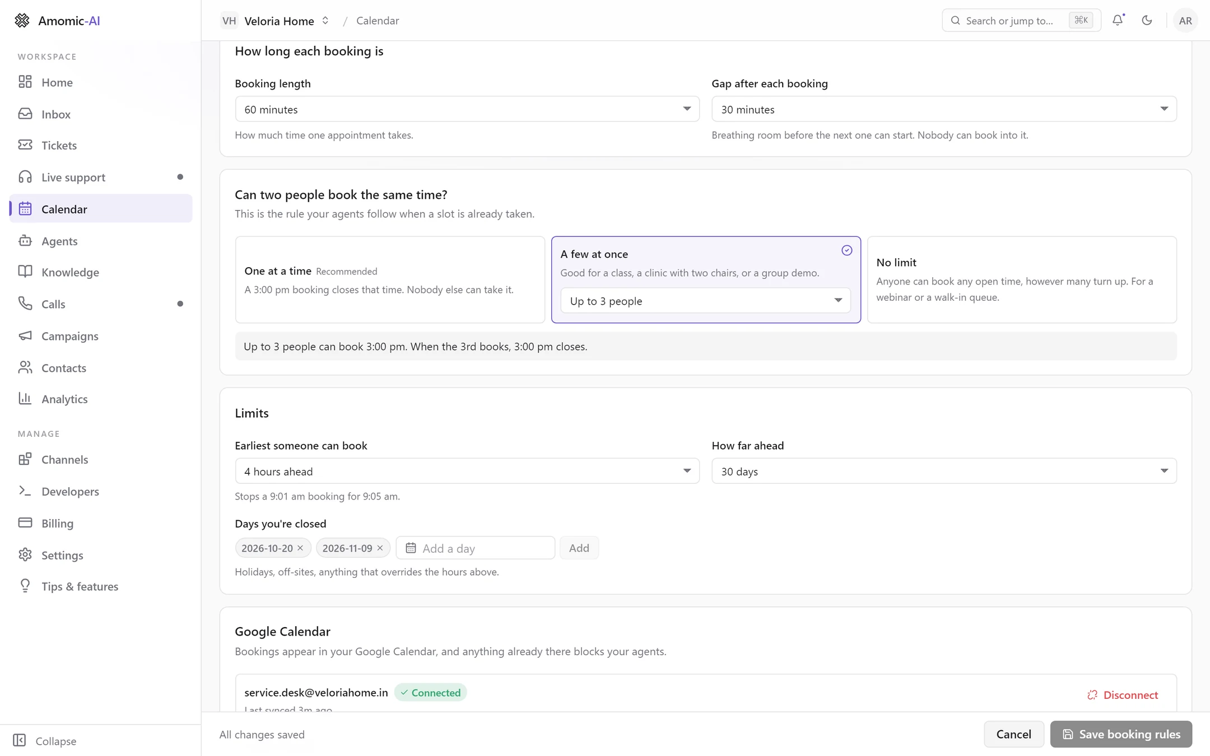Open notifications bell
The image size is (1210, 756).
(x=1118, y=20)
